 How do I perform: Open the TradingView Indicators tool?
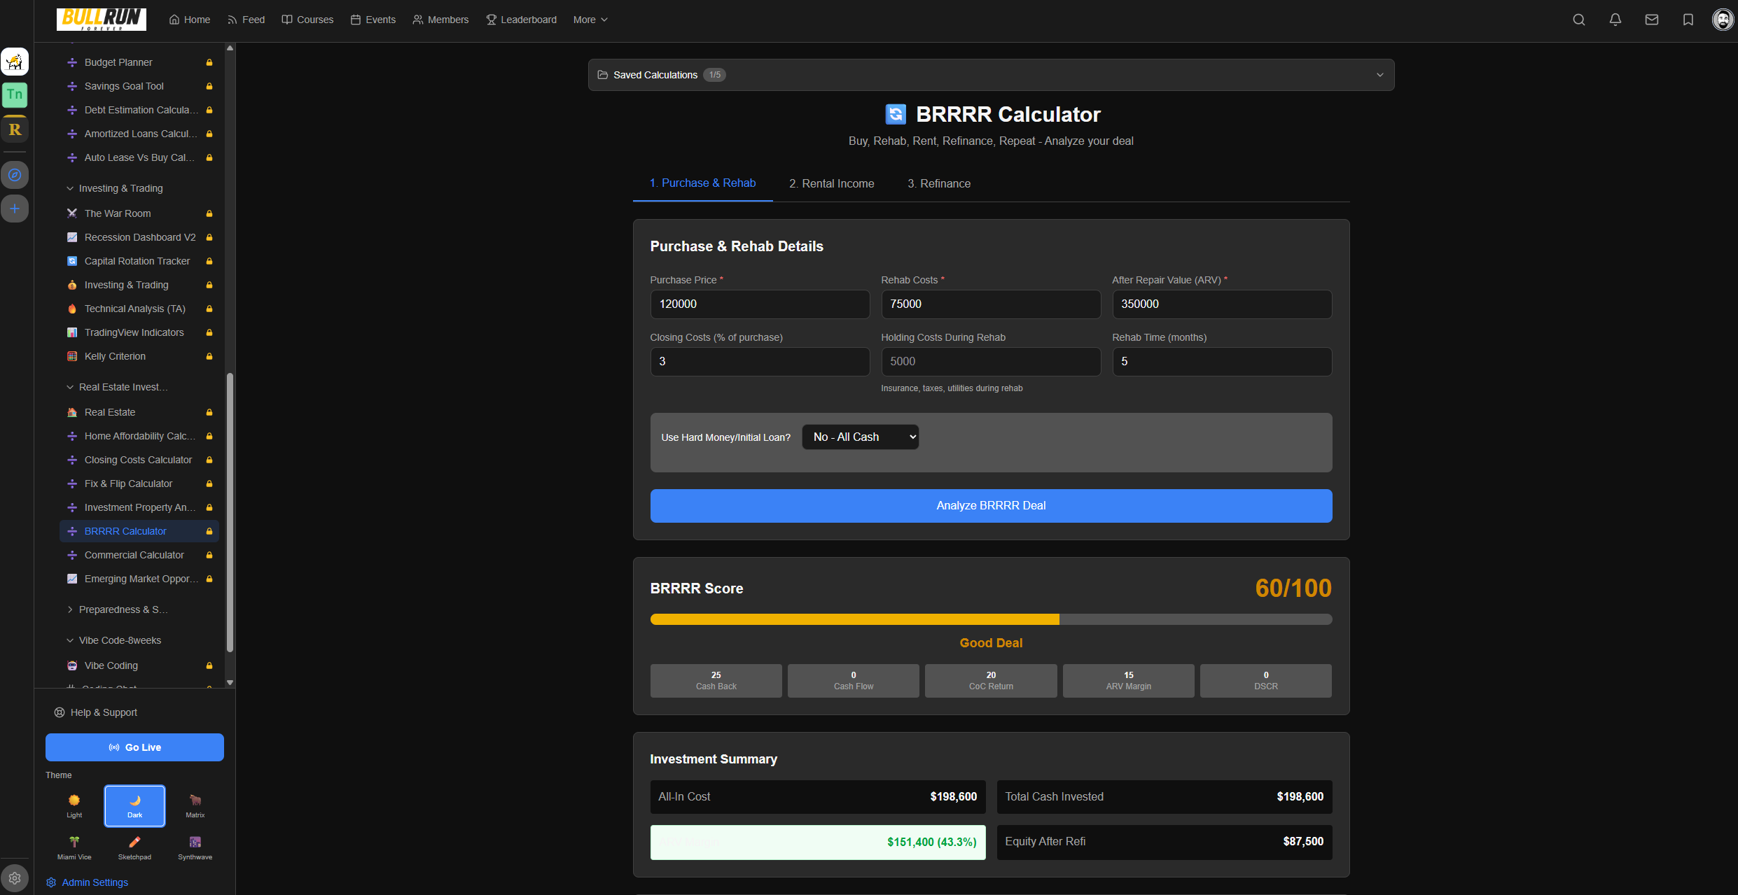(x=134, y=332)
